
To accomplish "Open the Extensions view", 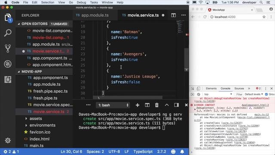I will 8,79.
